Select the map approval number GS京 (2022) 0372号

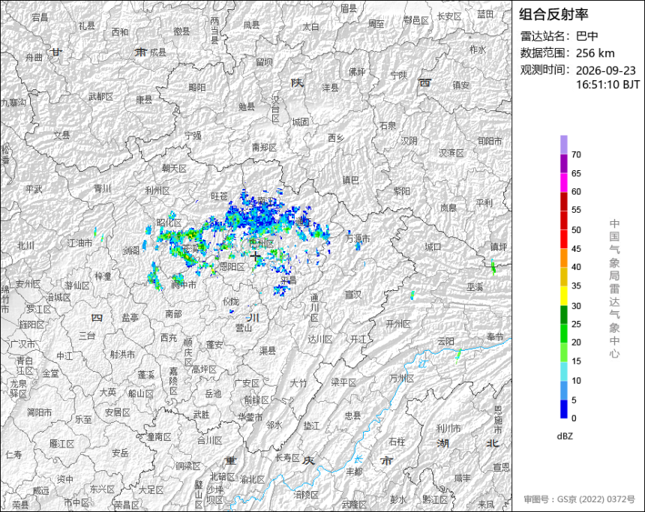pyautogui.click(x=595, y=499)
